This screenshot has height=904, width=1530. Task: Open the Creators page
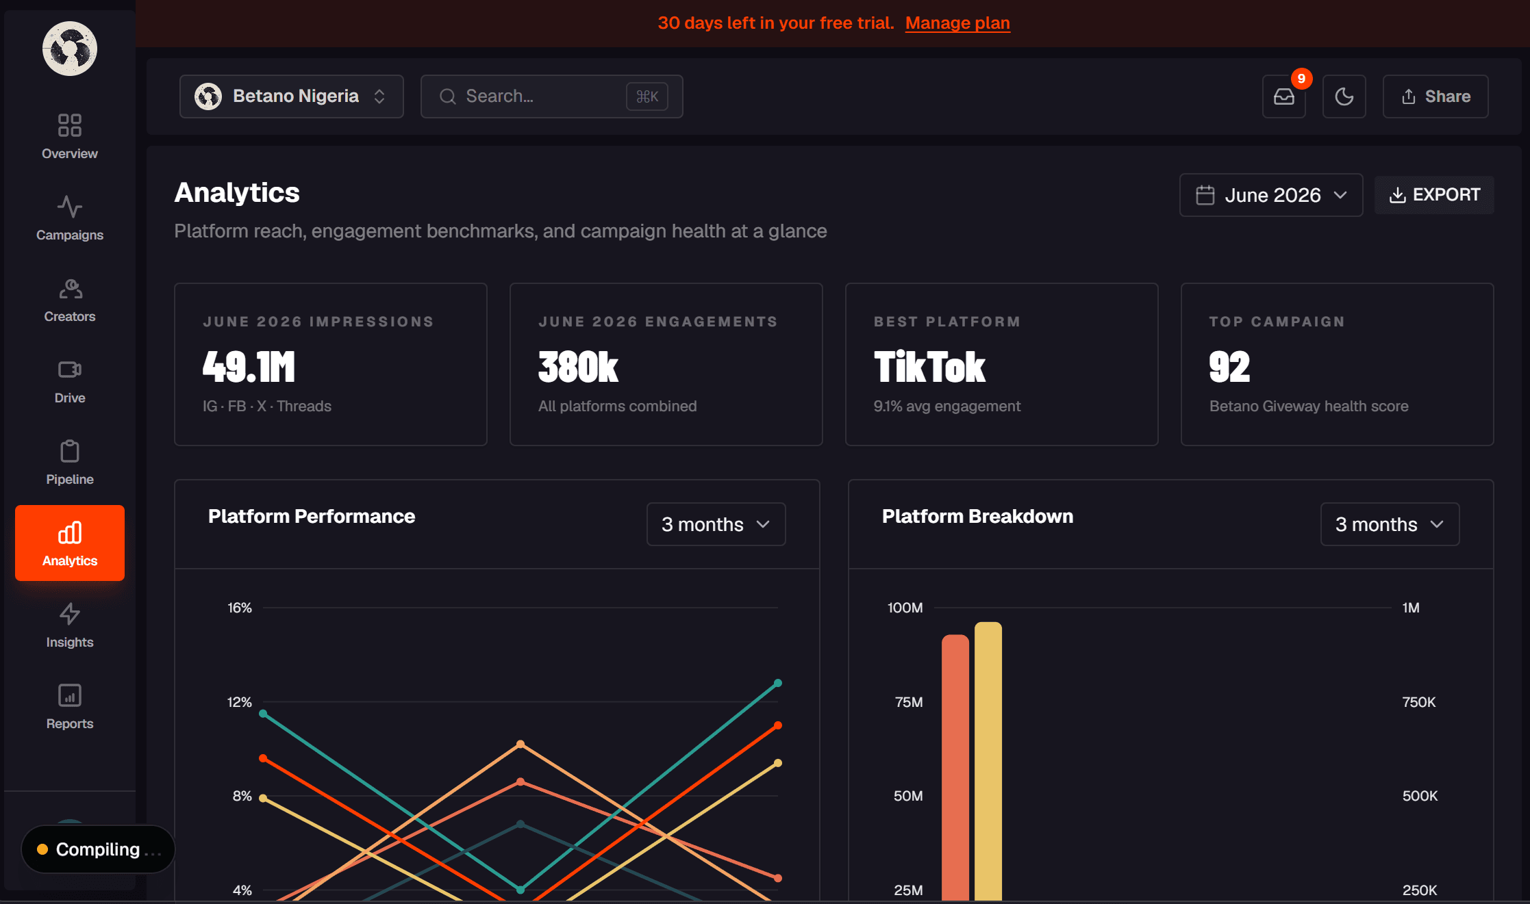[70, 300]
